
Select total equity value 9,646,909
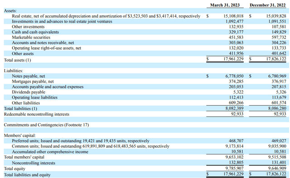click(277, 169)
